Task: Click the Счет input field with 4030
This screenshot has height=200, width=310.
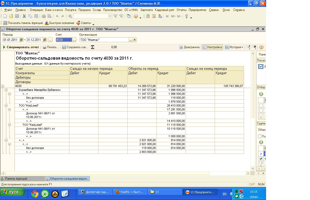Action: point(63,40)
